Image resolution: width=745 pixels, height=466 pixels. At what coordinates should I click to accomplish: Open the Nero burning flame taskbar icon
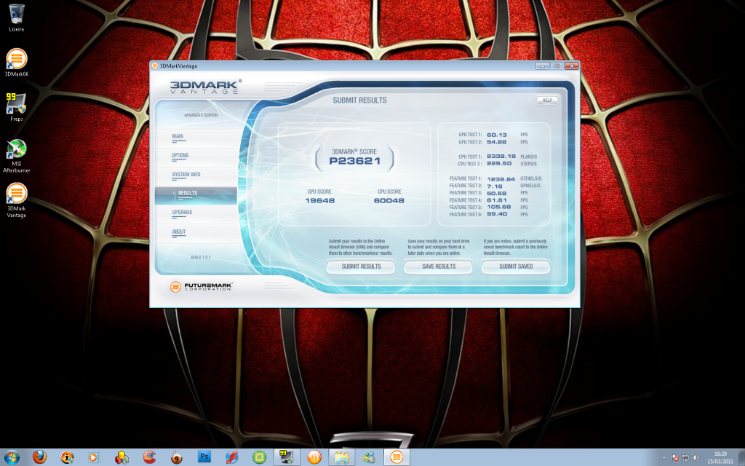click(177, 457)
